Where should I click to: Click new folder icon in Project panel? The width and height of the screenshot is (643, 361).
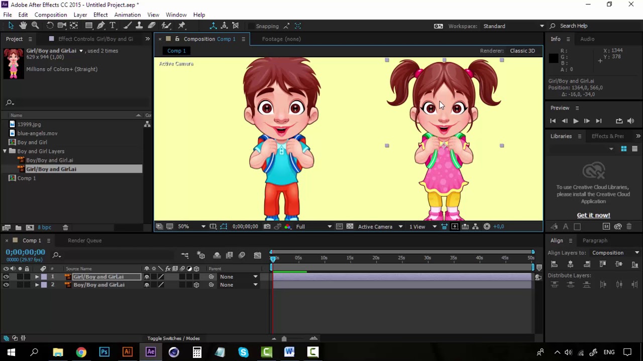coord(19,228)
